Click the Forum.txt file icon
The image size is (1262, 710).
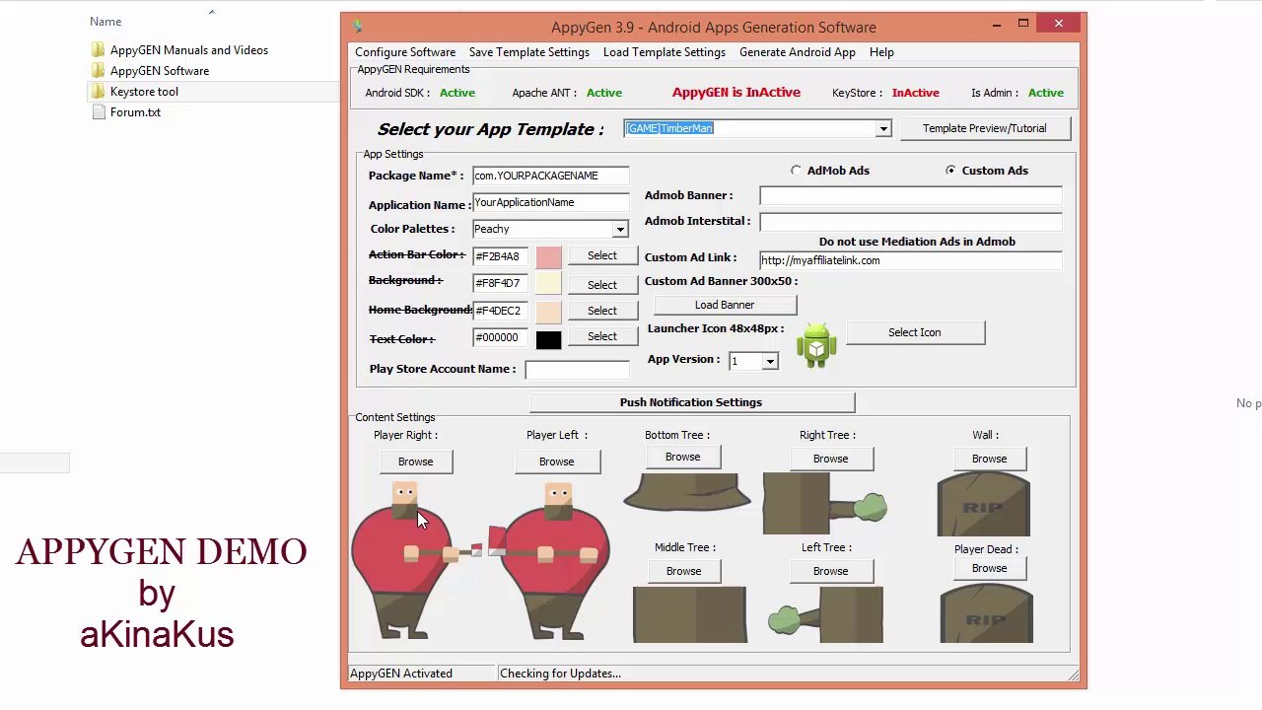98,112
